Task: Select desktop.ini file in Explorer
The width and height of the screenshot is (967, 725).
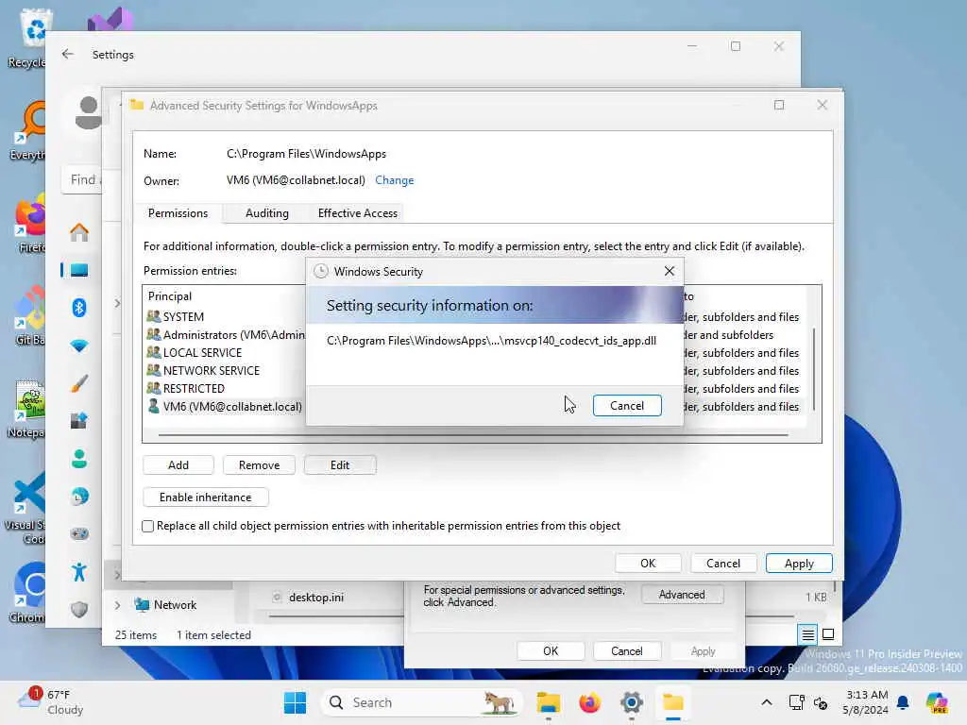Action: point(309,598)
